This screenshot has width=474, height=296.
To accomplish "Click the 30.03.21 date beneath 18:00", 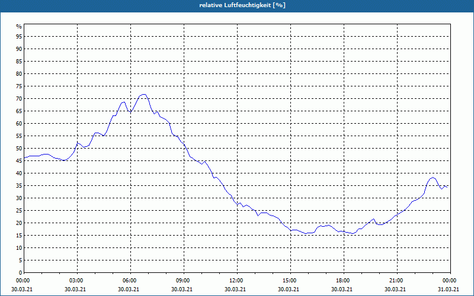I will (x=342, y=289).
